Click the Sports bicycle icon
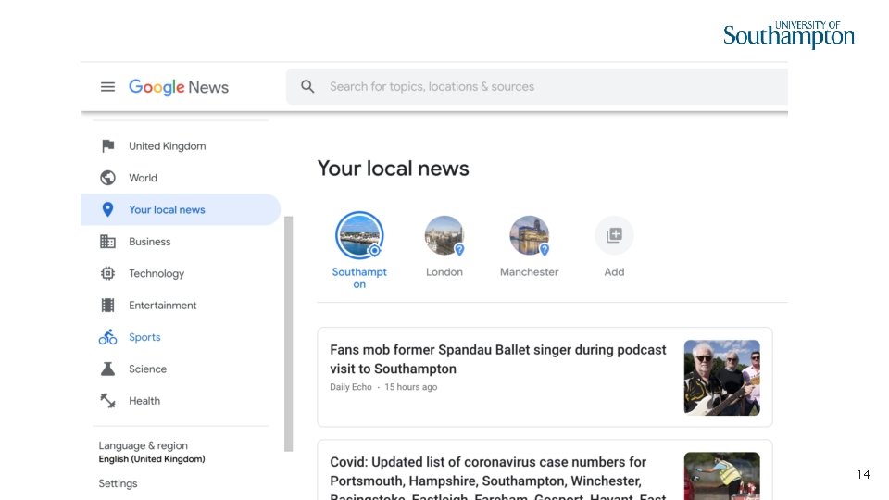The height and width of the screenshot is (500, 889). click(x=107, y=337)
